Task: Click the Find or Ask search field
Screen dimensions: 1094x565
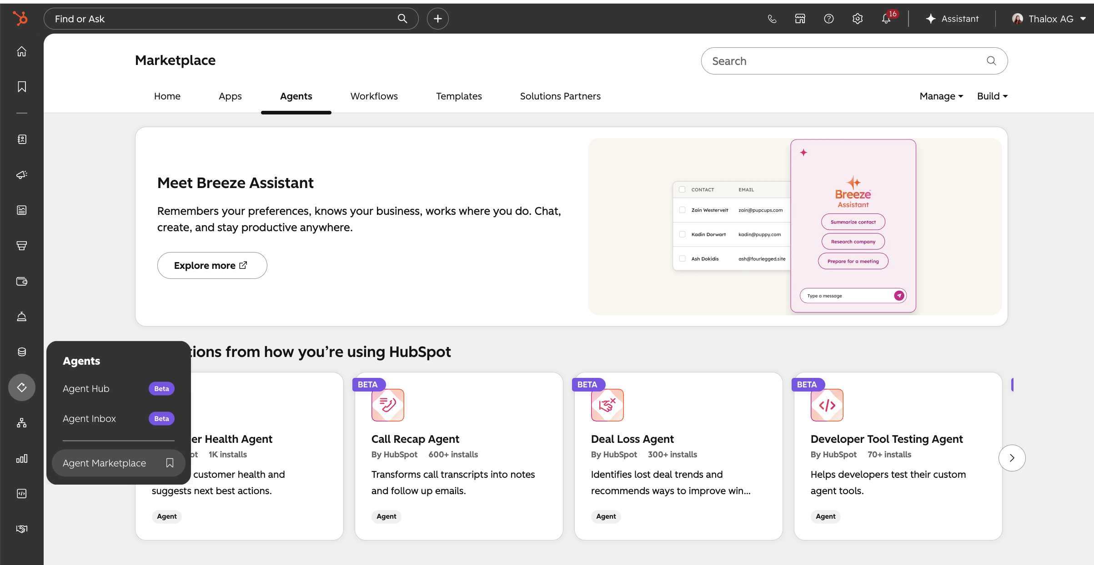Action: 231,19
